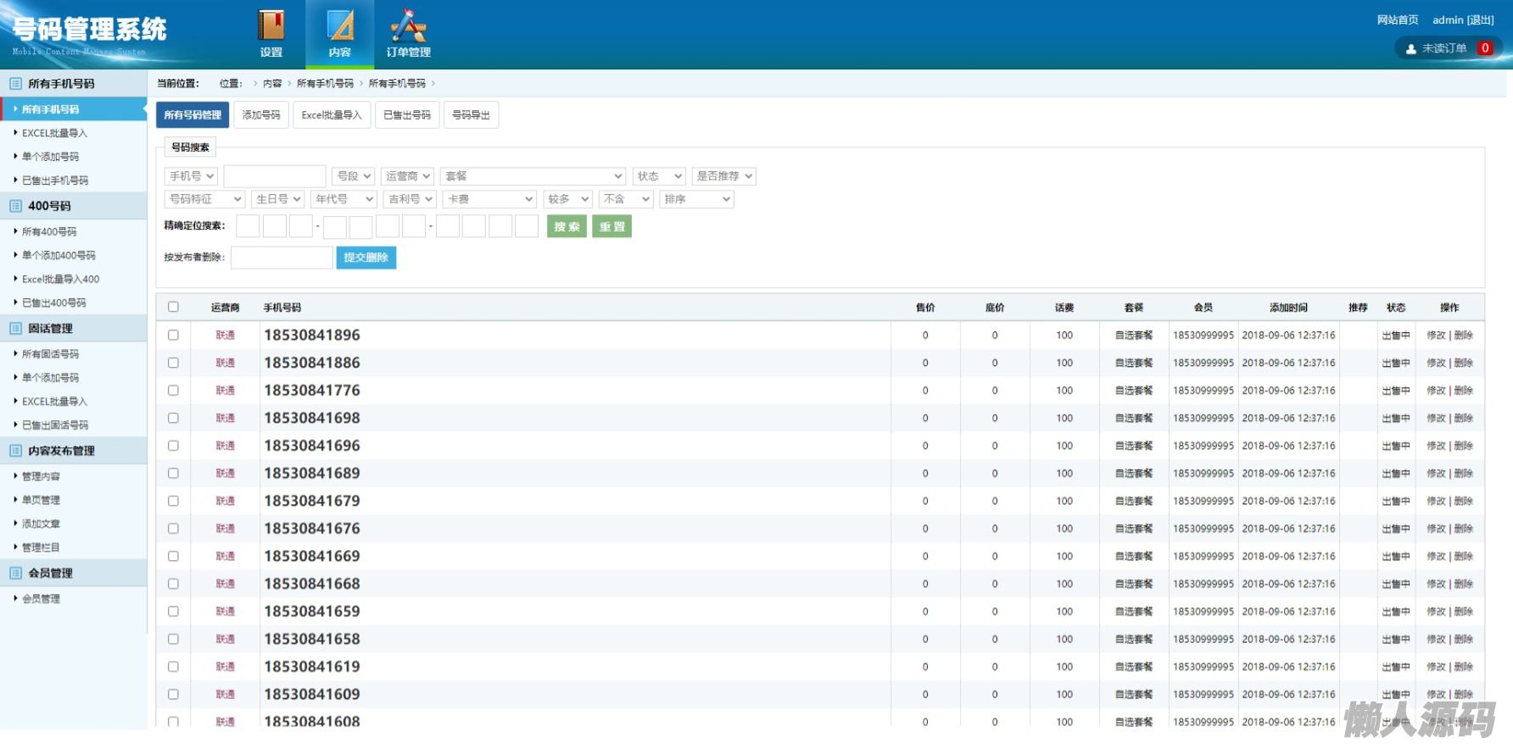
Task: Expand the 套餐 package dropdown
Action: (533, 176)
